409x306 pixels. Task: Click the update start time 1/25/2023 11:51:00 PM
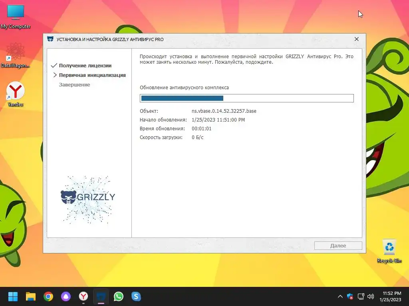(218, 120)
